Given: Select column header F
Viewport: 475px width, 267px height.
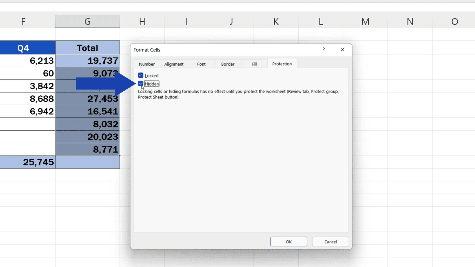Looking at the screenshot, I should pyautogui.click(x=23, y=21).
